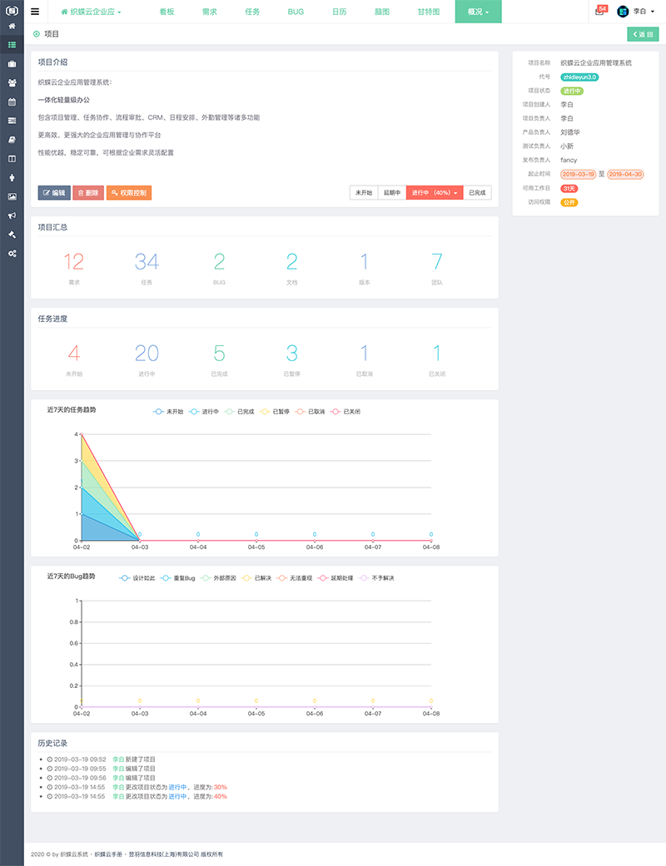Open the notifications inbox with 54 badge
This screenshot has height=866, width=666.
pyautogui.click(x=600, y=12)
